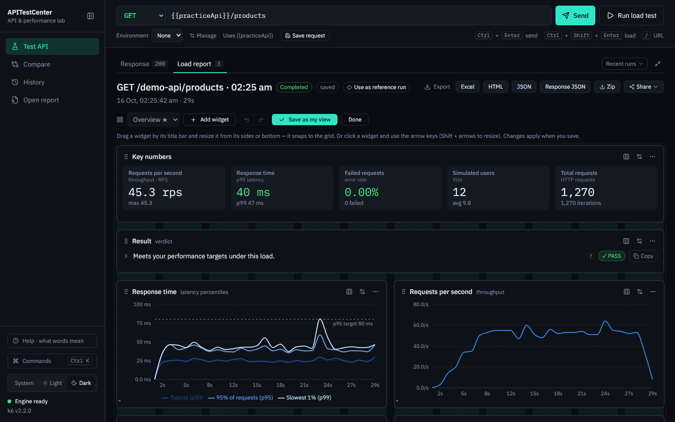Click the dashboard grid layout icon
675x422 pixels.
click(120, 120)
